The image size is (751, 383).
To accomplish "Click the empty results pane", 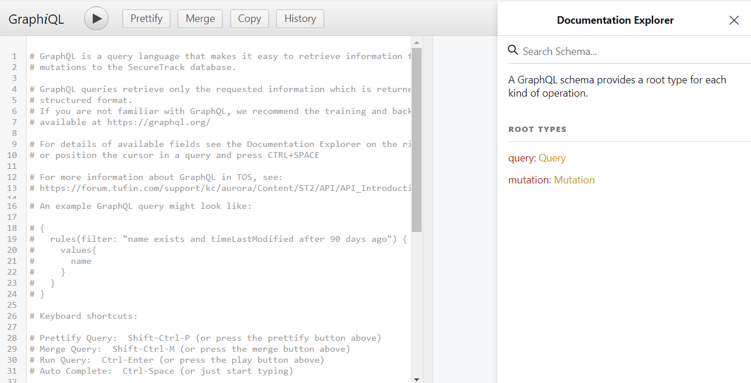I will pyautogui.click(x=464, y=208).
